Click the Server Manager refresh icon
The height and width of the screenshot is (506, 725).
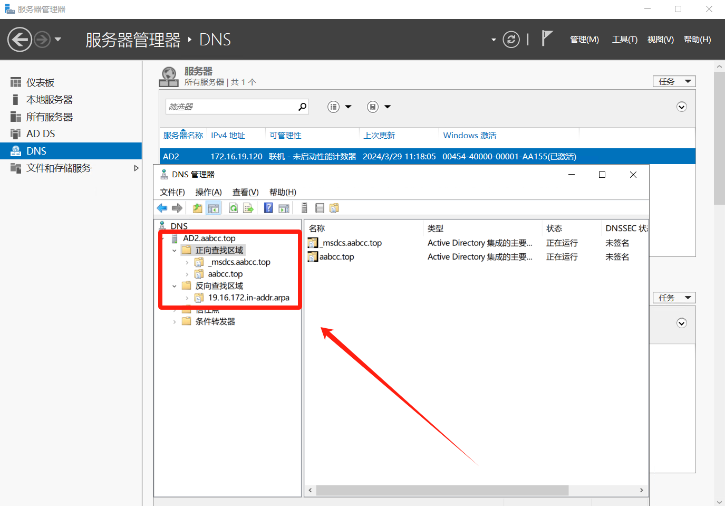[511, 40]
